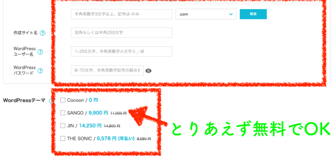Click the JIN 14,250 円 price text

90,126
